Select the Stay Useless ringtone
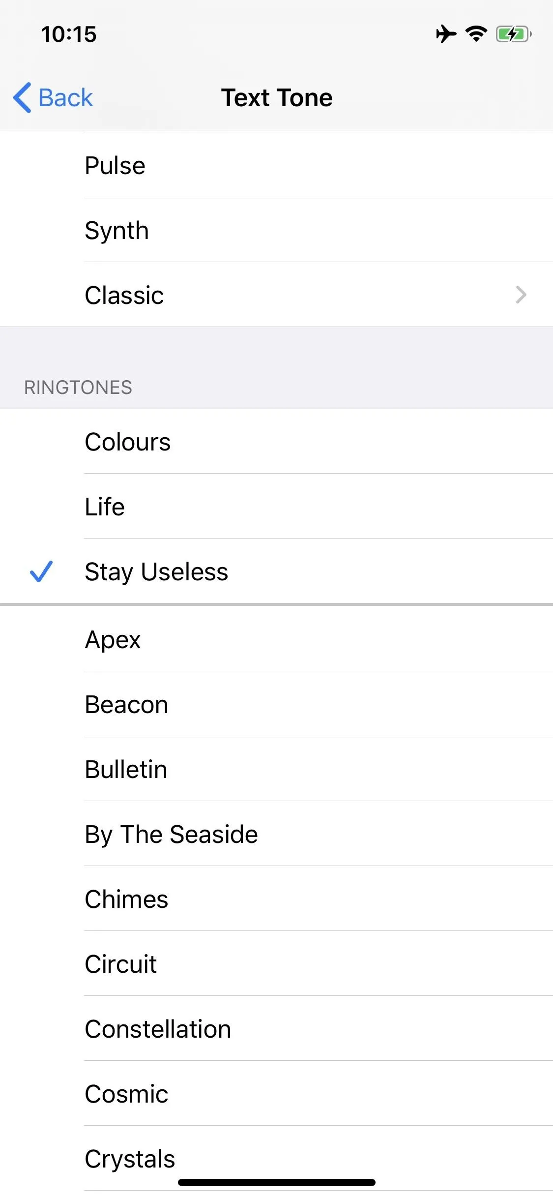The height and width of the screenshot is (1198, 553). point(276,571)
